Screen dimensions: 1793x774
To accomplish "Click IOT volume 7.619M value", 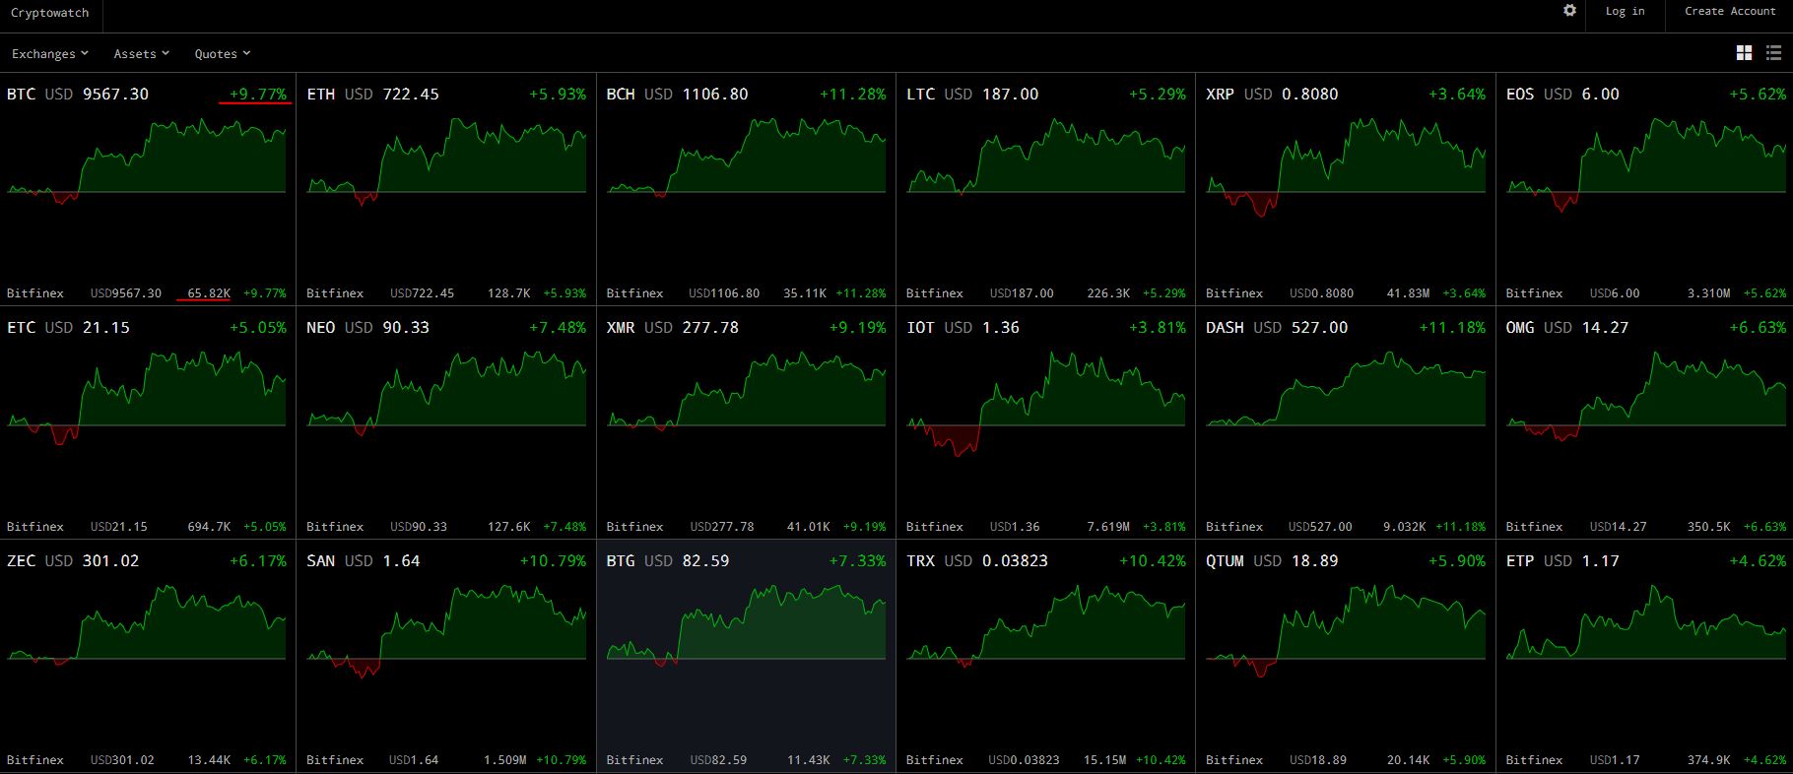I will (1108, 527).
